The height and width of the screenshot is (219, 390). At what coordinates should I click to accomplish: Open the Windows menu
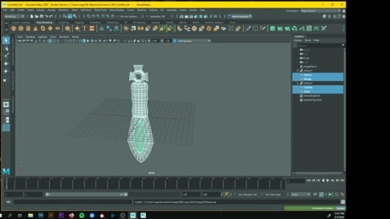63,10
